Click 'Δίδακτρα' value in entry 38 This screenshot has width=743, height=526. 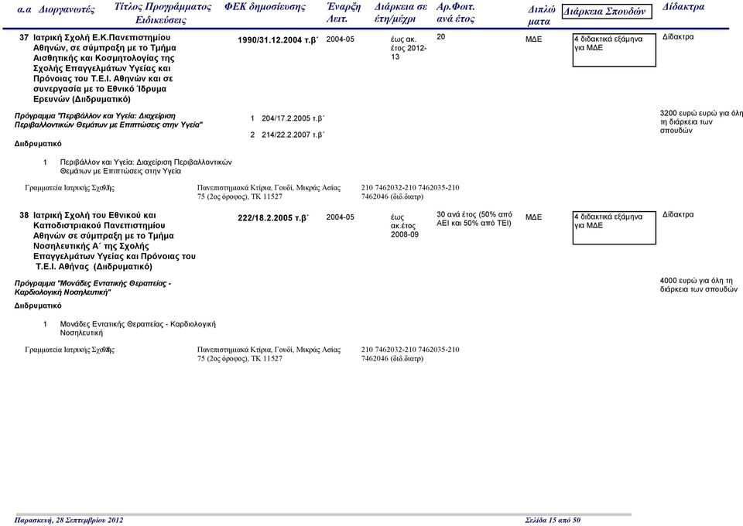click(678, 214)
